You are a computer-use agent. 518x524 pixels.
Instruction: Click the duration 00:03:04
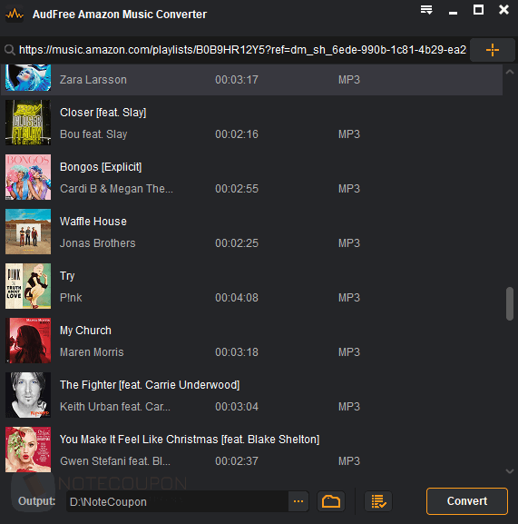coord(237,407)
